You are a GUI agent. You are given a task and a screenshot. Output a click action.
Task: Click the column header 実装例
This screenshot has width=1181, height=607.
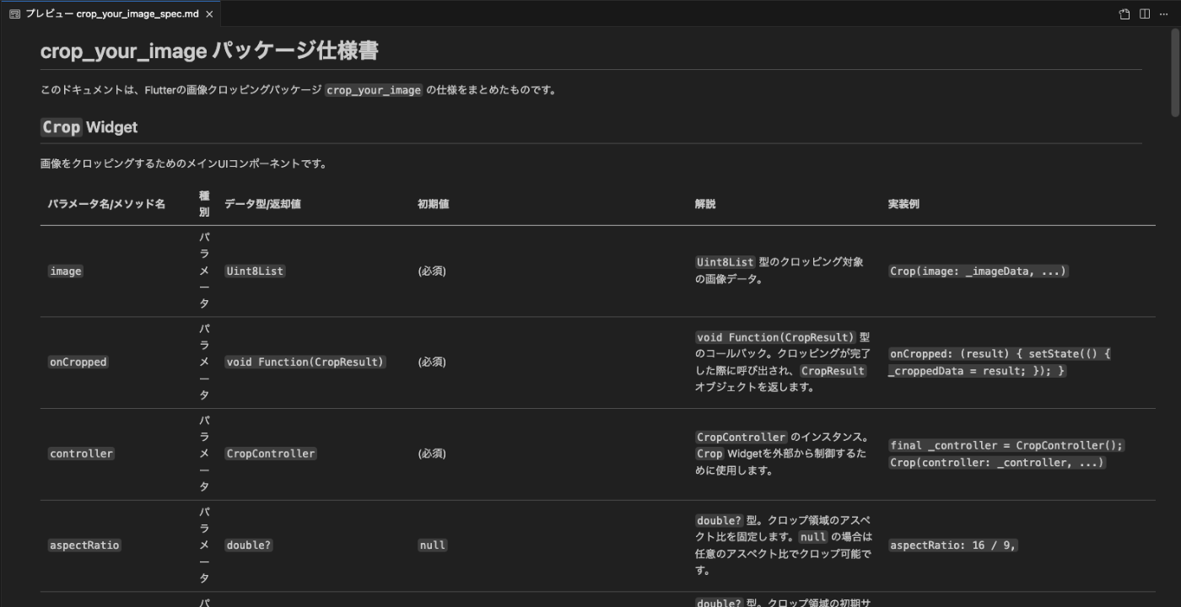(903, 204)
